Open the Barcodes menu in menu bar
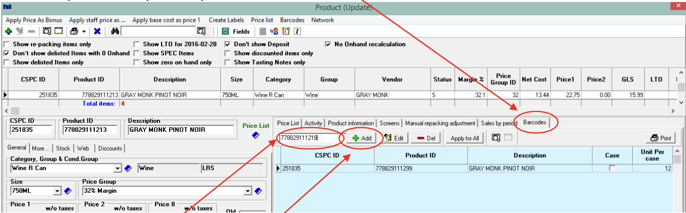 (x=292, y=20)
